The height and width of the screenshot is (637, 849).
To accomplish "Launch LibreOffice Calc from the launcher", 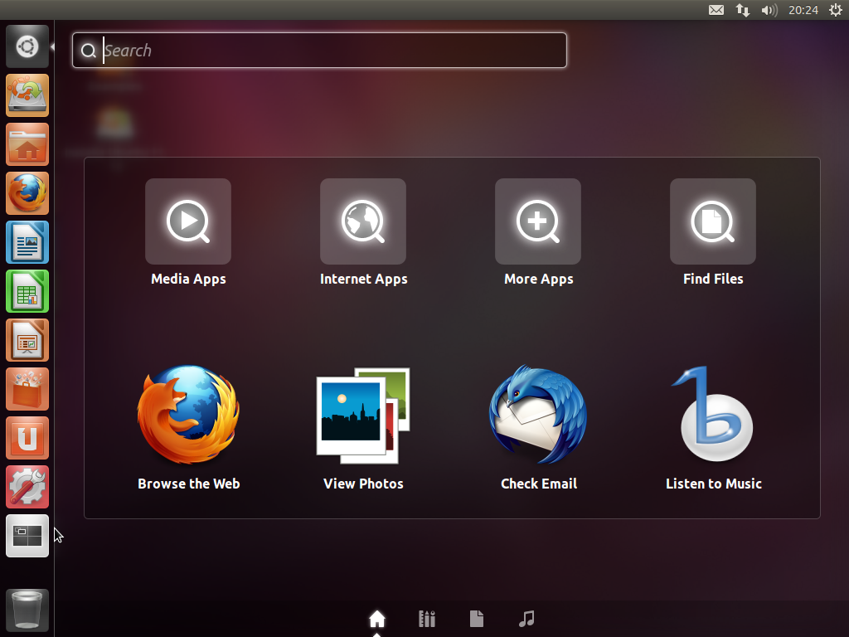I will 27,291.
